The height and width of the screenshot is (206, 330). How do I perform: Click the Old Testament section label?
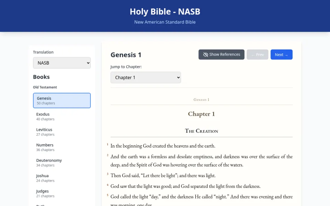(45, 87)
